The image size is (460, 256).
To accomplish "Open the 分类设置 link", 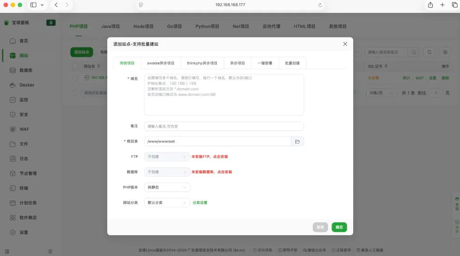I will (x=200, y=202).
